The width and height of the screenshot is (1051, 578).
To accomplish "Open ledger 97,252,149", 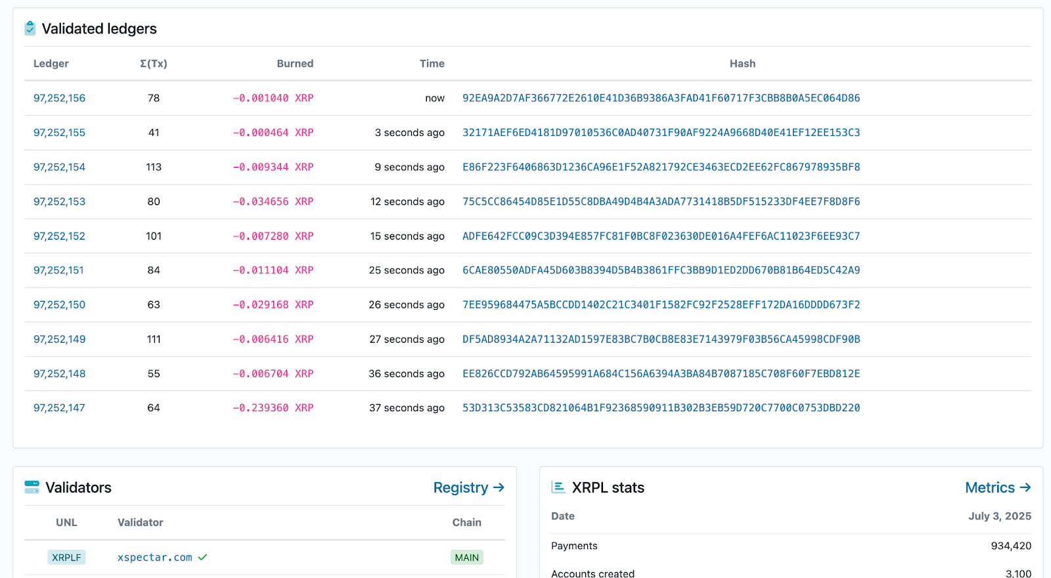I will (59, 339).
